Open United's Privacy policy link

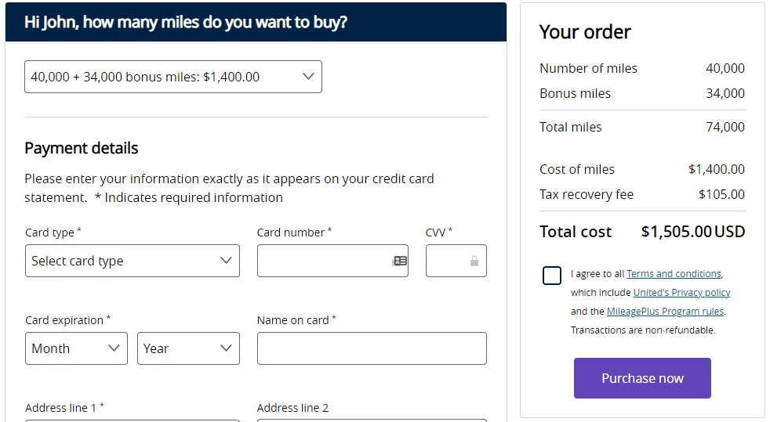[x=681, y=293]
